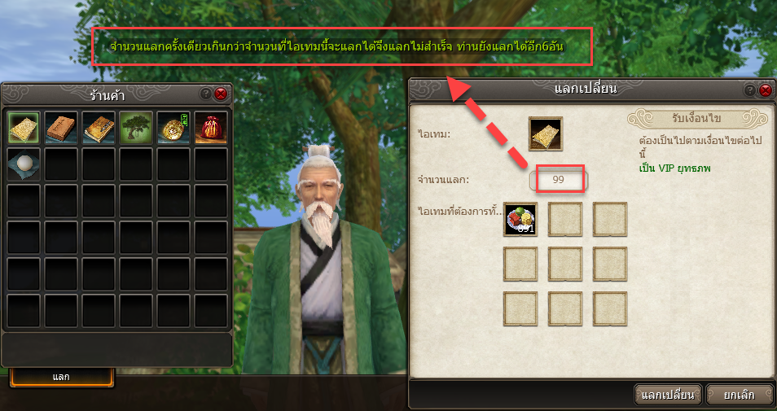
Task: Pick the brown manual book in shop
Action: pyautogui.click(x=99, y=127)
